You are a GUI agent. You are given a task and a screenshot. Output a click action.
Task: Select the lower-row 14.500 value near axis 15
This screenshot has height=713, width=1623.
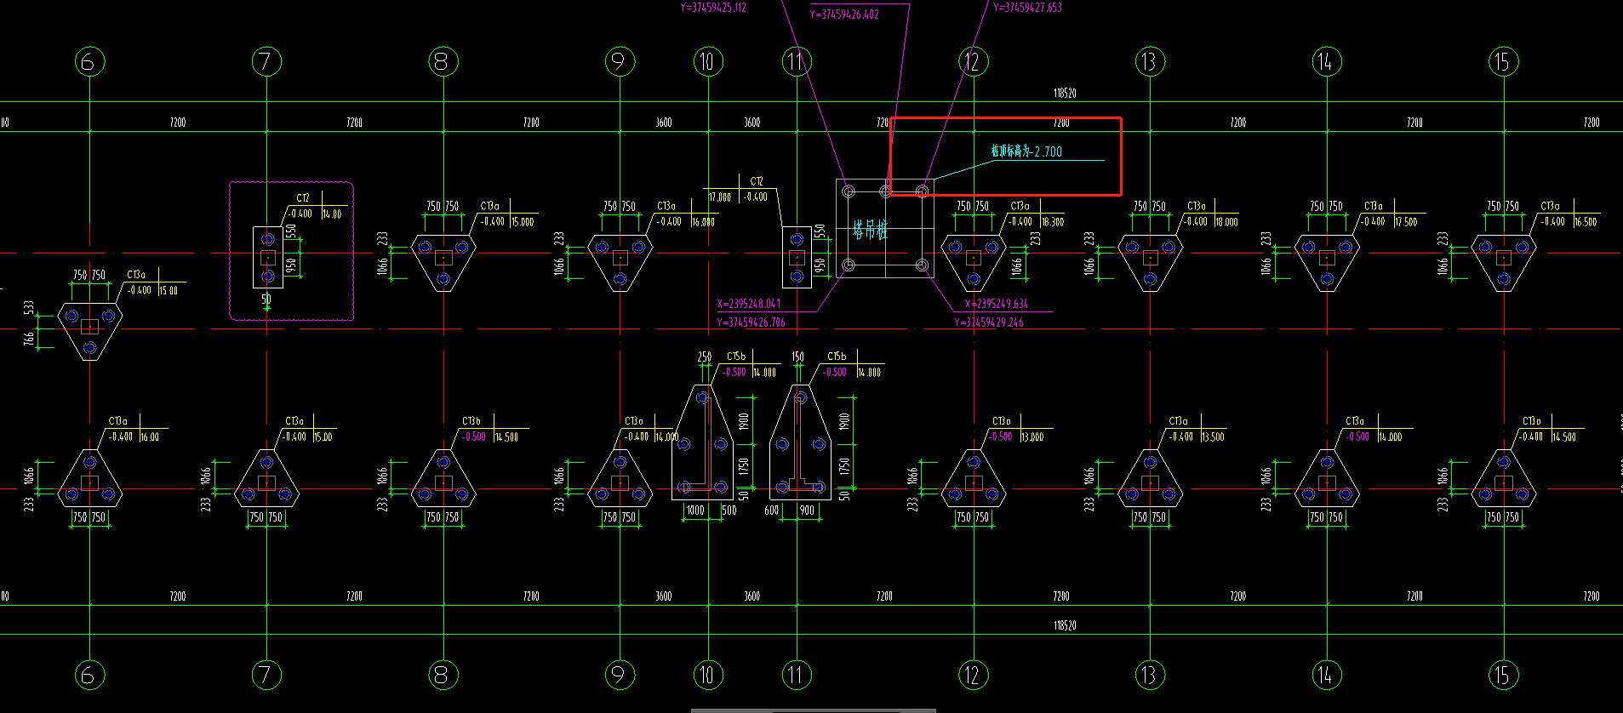pos(1563,437)
